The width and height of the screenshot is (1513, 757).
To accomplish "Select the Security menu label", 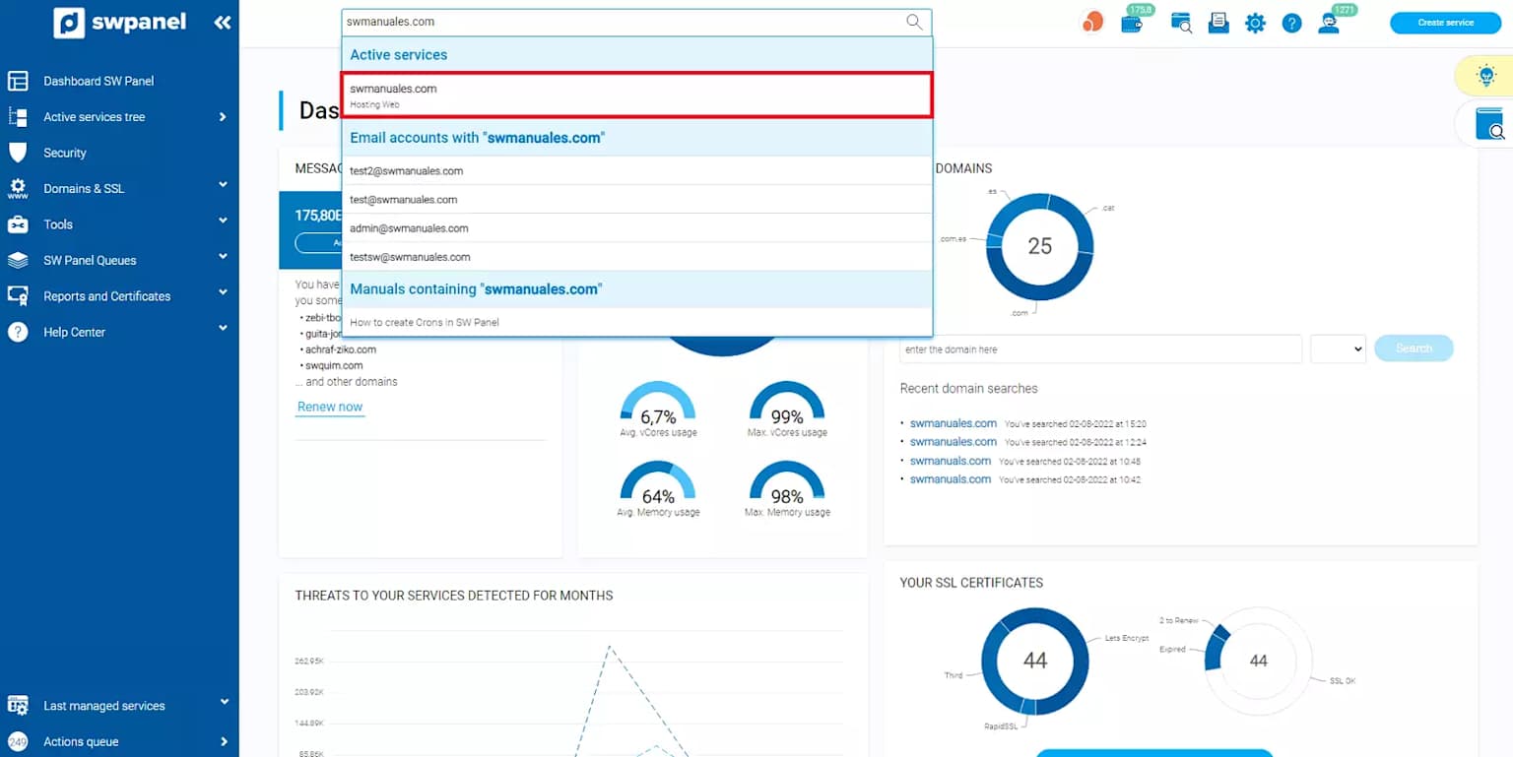I will tap(65, 153).
